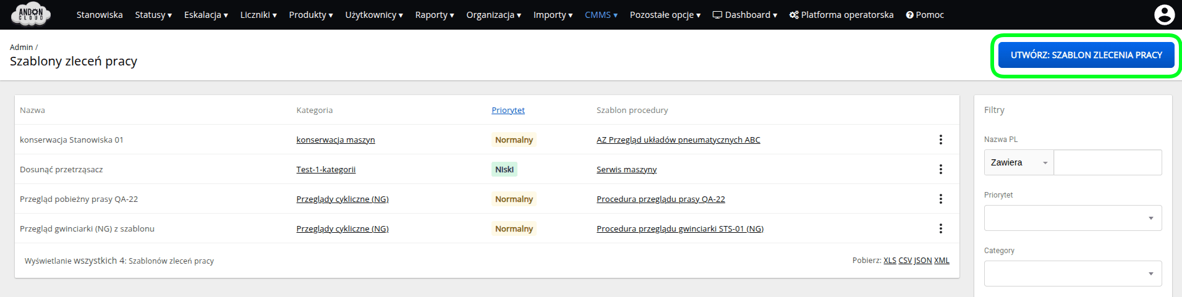Download the list as CSV
The width and height of the screenshot is (1182, 297).
[x=905, y=261]
